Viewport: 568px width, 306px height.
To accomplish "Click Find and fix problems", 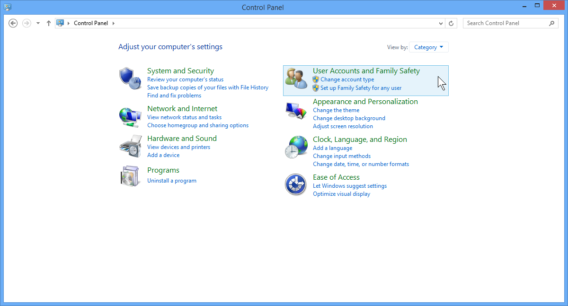I will (x=174, y=96).
